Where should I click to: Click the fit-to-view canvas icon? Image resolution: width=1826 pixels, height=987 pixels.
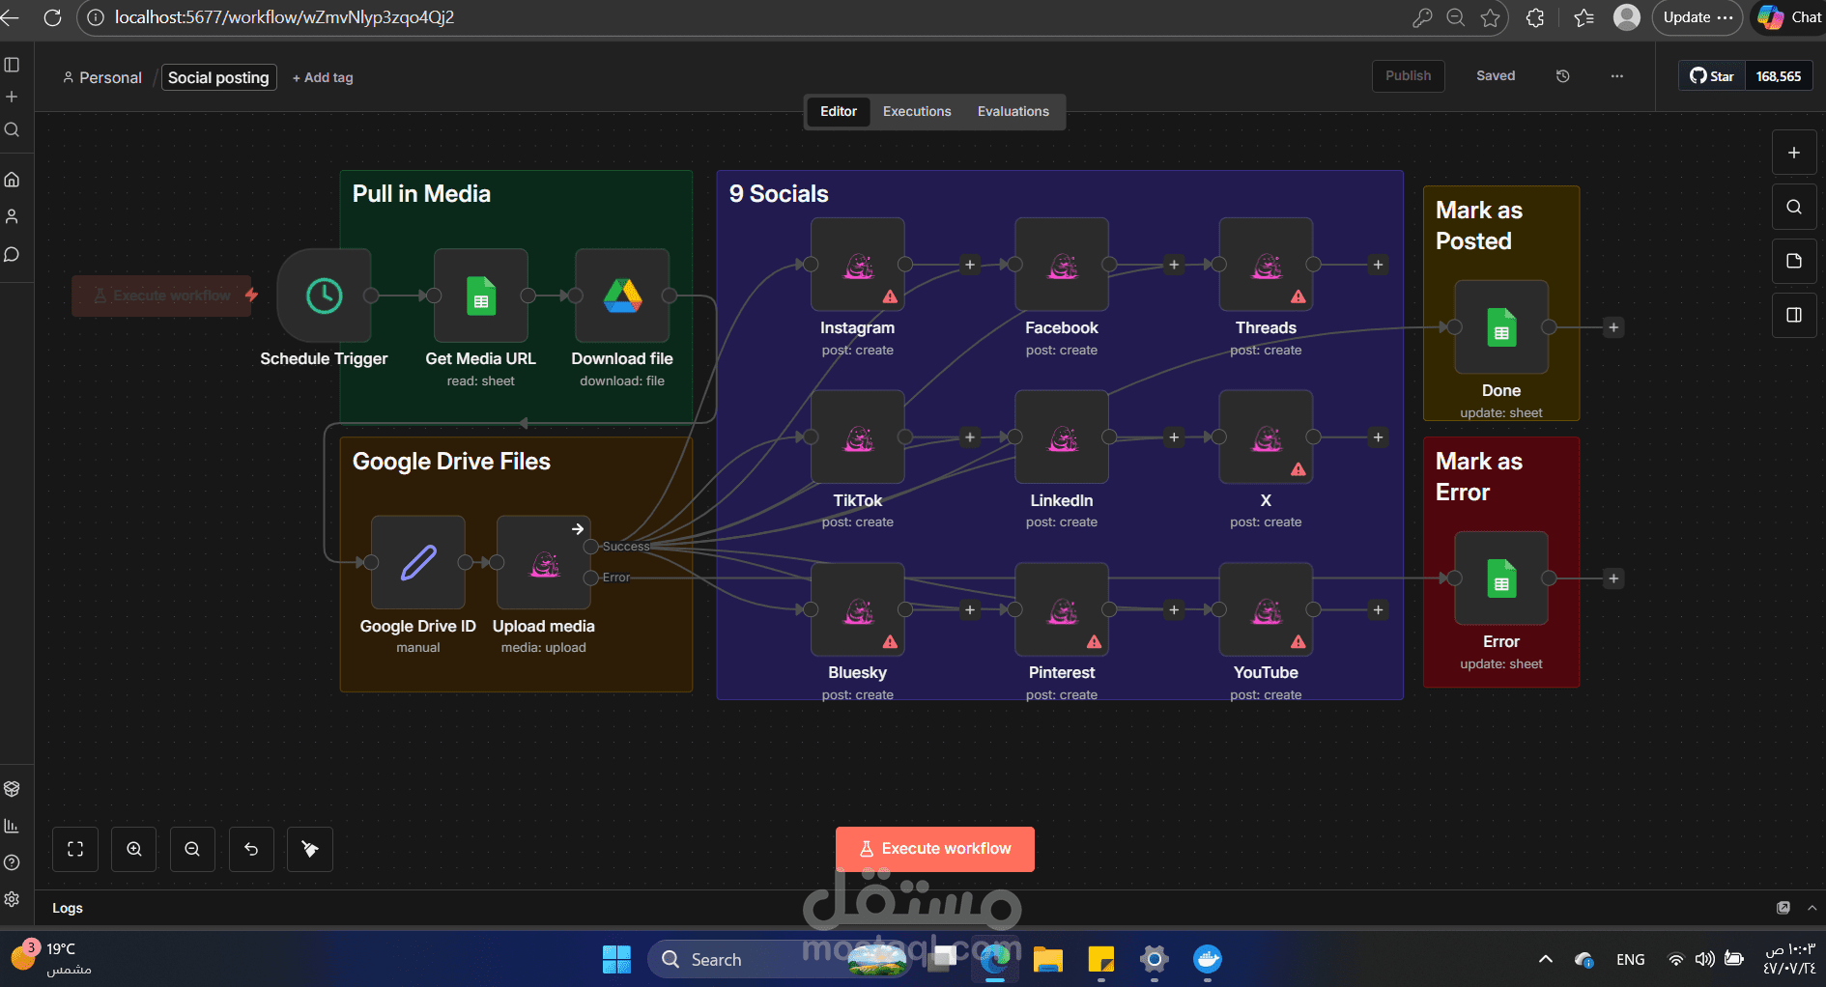[x=75, y=849]
